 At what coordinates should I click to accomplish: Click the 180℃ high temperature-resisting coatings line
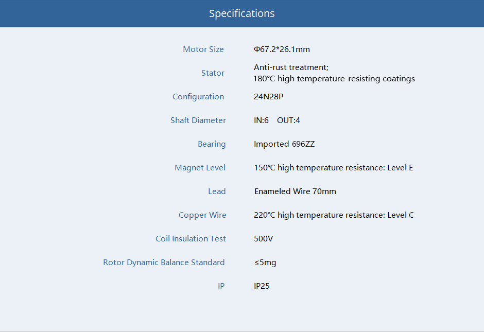(334, 79)
